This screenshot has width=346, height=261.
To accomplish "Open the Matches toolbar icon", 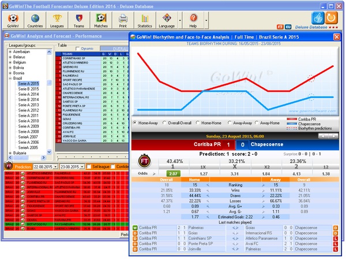I will 101,20.
